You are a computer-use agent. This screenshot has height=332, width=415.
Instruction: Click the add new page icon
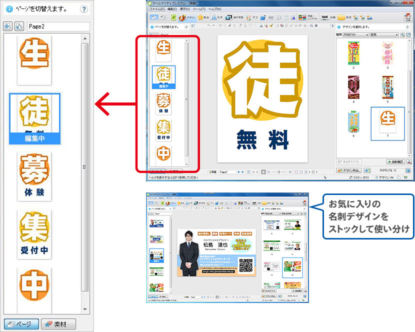point(8,26)
